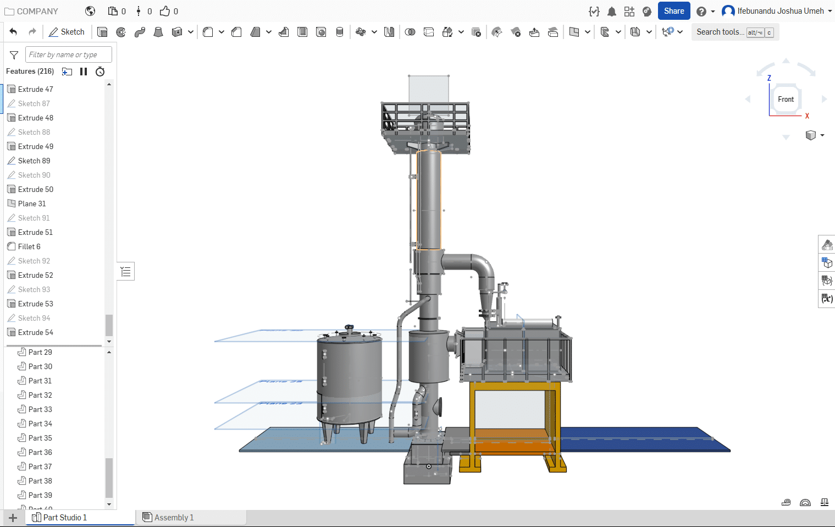Switch to the Assembly 1 tab
The image size is (835, 527).
tap(174, 518)
